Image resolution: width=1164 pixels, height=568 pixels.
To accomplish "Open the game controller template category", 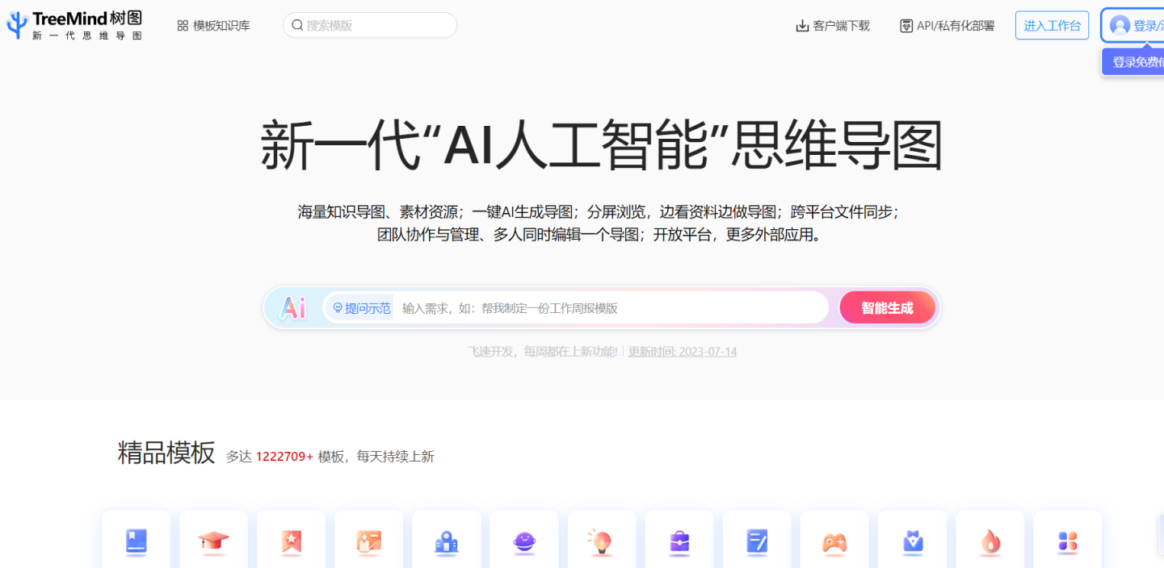I will pos(834,542).
